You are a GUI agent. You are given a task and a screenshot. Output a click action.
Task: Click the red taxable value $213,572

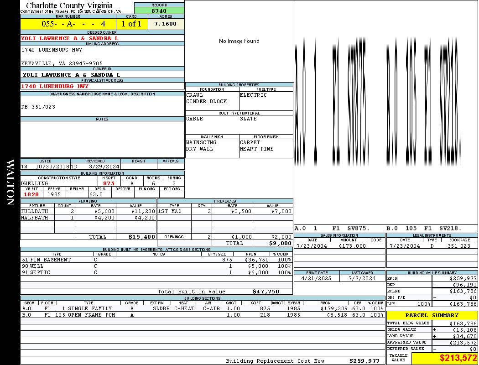(458, 358)
